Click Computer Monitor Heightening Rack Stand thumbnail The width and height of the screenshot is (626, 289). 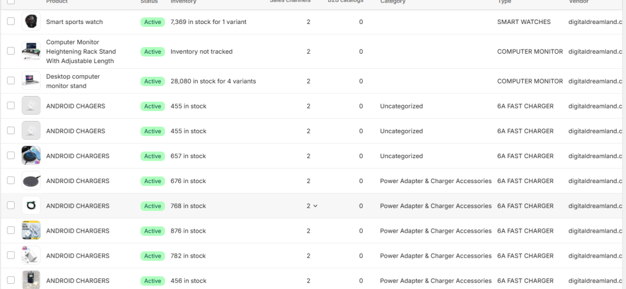point(31,52)
